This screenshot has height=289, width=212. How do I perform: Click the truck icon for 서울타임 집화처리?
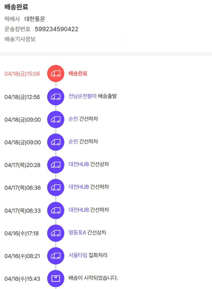coord(56,256)
